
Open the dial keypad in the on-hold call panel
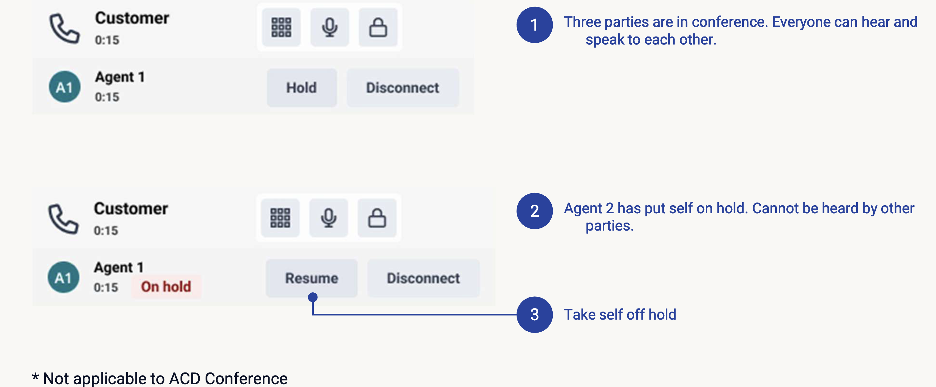[280, 218]
